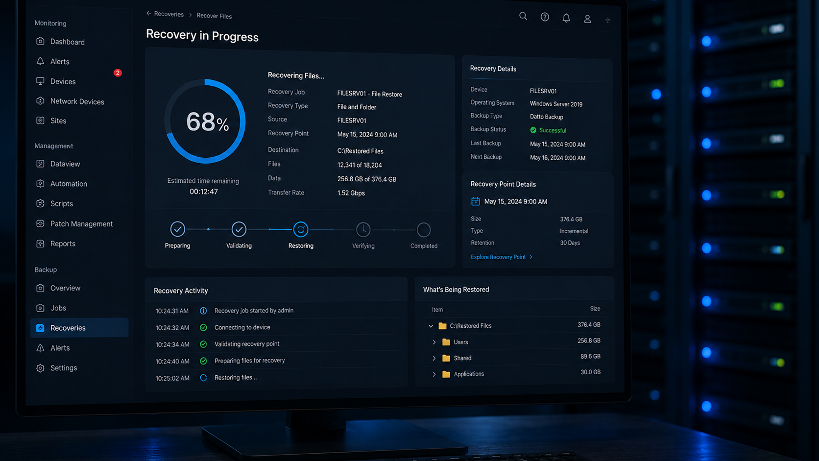Click green check beside Preparing files for recovery
The height and width of the screenshot is (461, 819).
point(203,361)
